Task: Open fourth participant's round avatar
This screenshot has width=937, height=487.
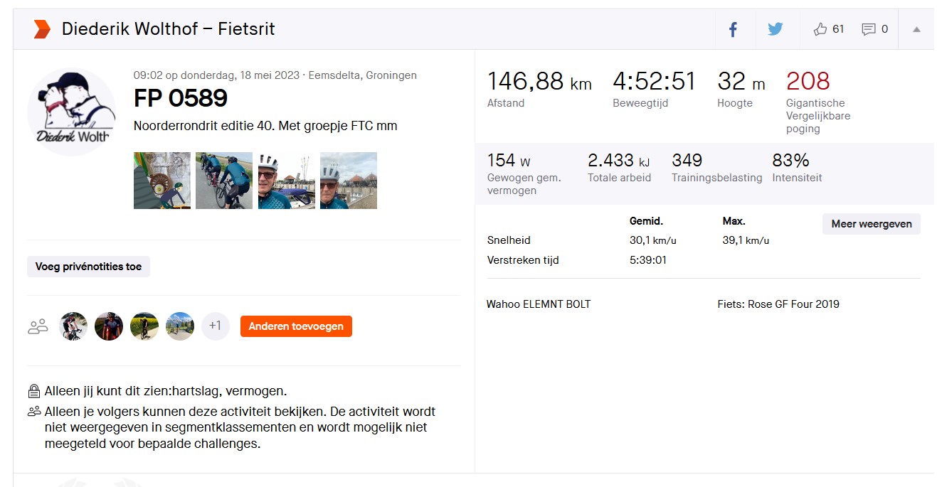Action: (180, 326)
